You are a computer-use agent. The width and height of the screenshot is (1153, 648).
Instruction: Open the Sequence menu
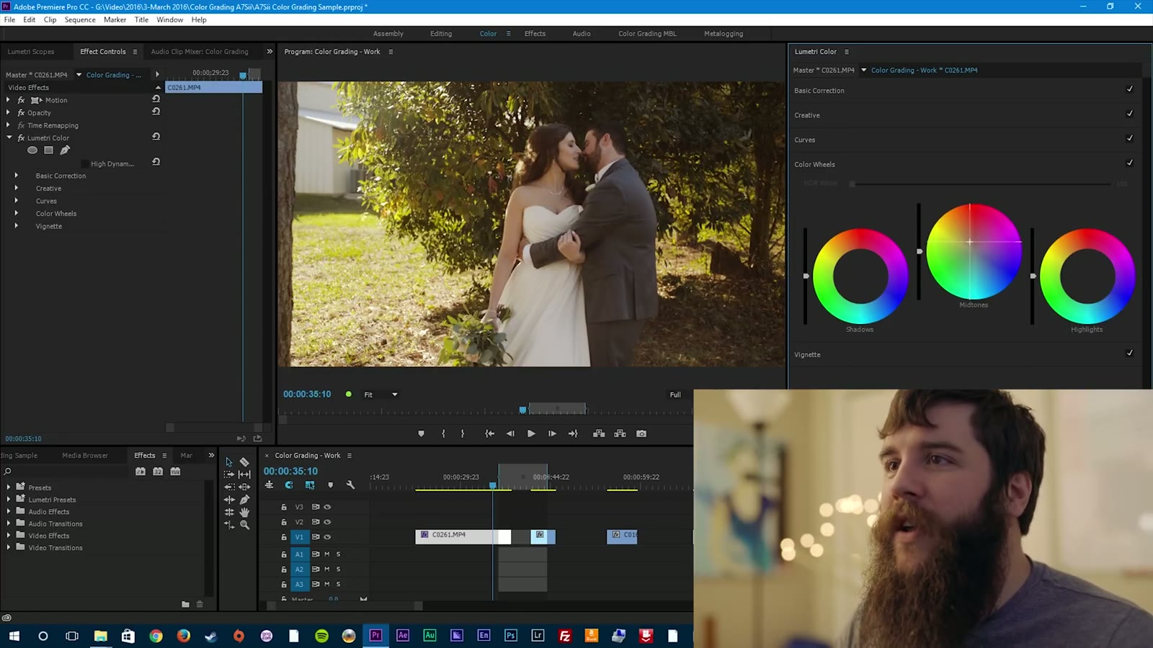80,19
